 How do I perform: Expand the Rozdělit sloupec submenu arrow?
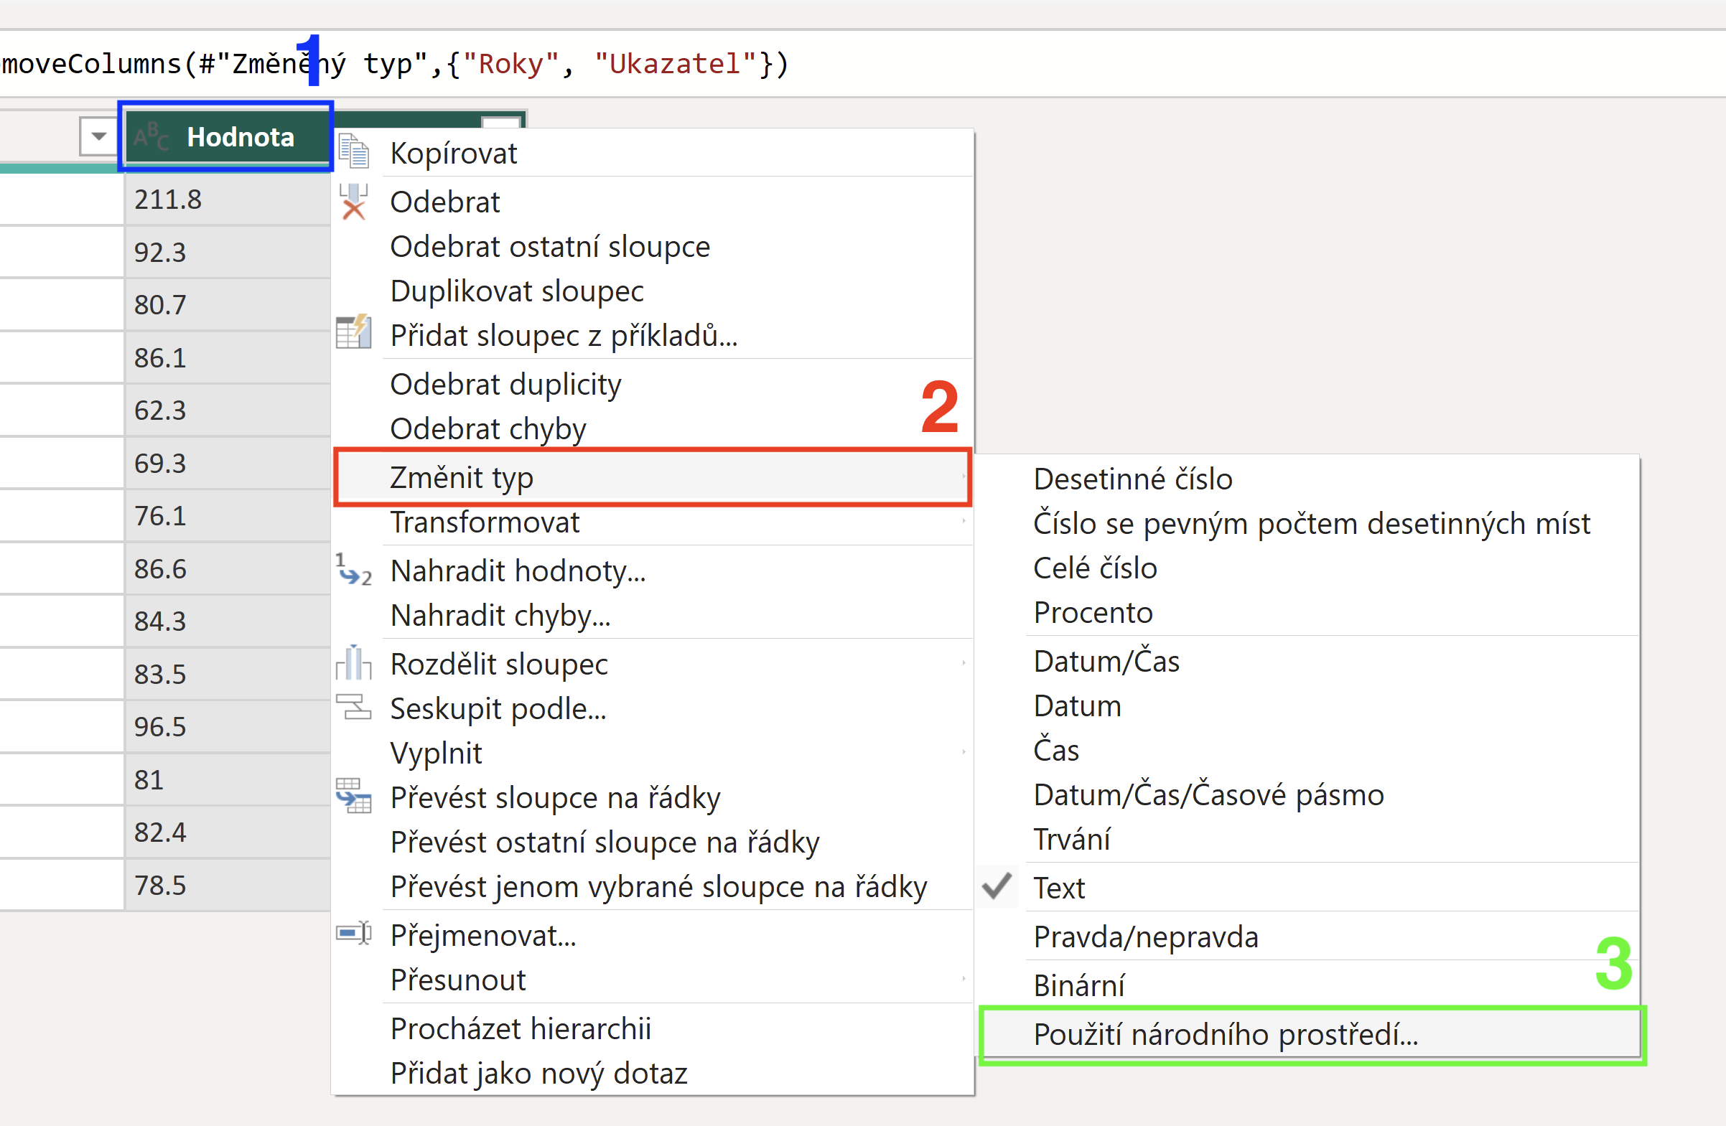[963, 662]
